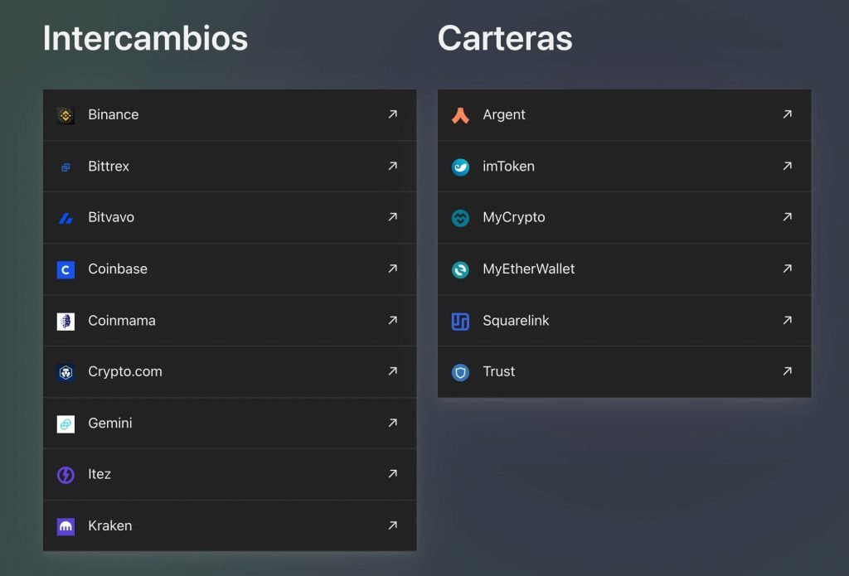Click the Argent orange logo icon
The image size is (849, 576).
pos(460,115)
